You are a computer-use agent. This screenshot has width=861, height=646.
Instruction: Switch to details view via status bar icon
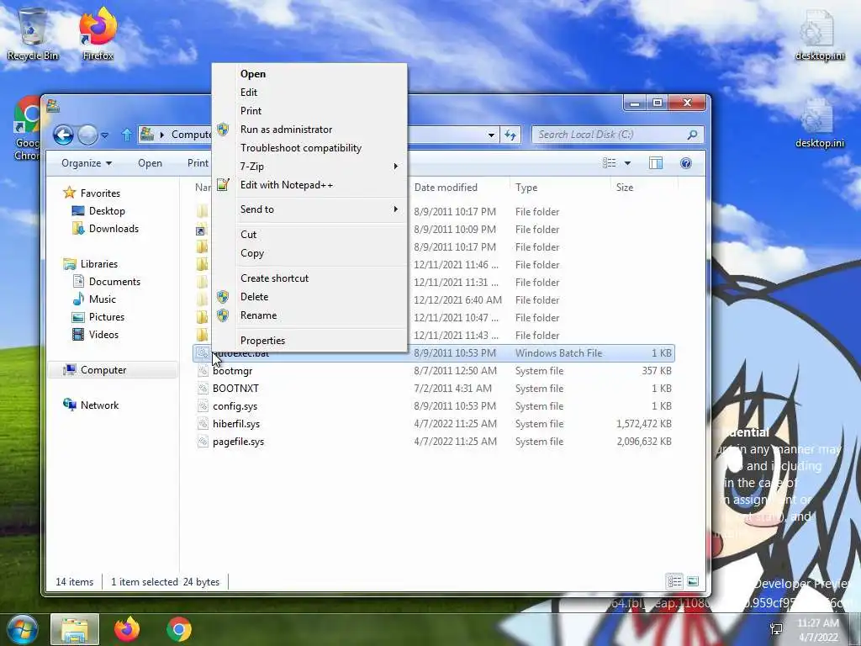pyautogui.click(x=675, y=581)
